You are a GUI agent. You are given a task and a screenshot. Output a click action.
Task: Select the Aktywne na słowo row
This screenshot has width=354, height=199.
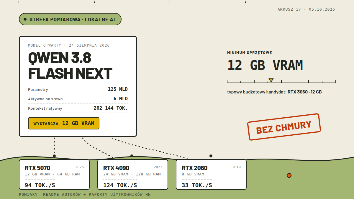(78, 99)
